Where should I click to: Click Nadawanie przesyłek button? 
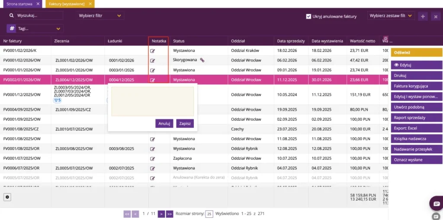[x=417, y=149]
